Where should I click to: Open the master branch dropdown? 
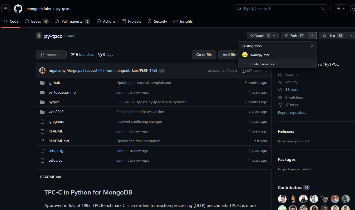click(51, 55)
